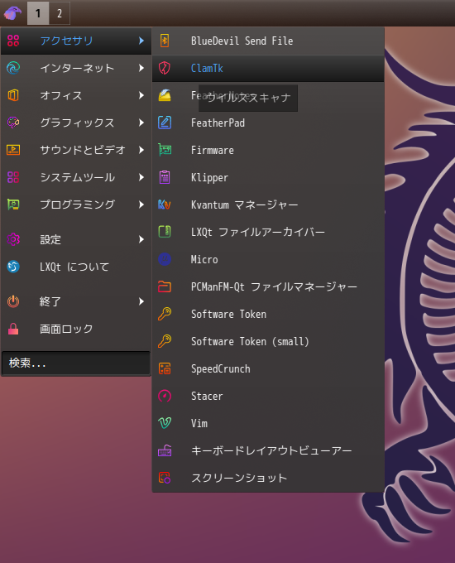Click the LXQt について logo icon
The width and height of the screenshot is (455, 563).
[13, 267]
